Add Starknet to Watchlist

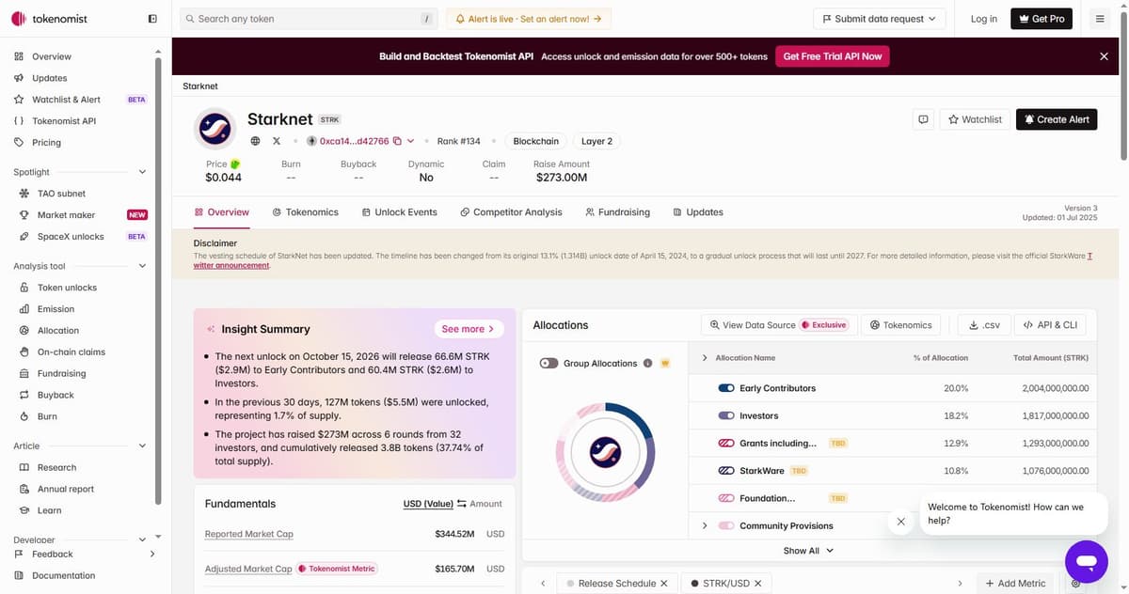(975, 119)
